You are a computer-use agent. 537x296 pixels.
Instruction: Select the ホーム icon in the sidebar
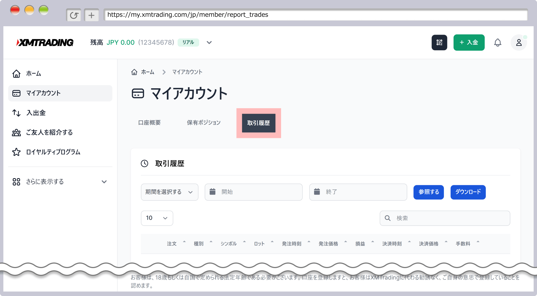(x=17, y=74)
